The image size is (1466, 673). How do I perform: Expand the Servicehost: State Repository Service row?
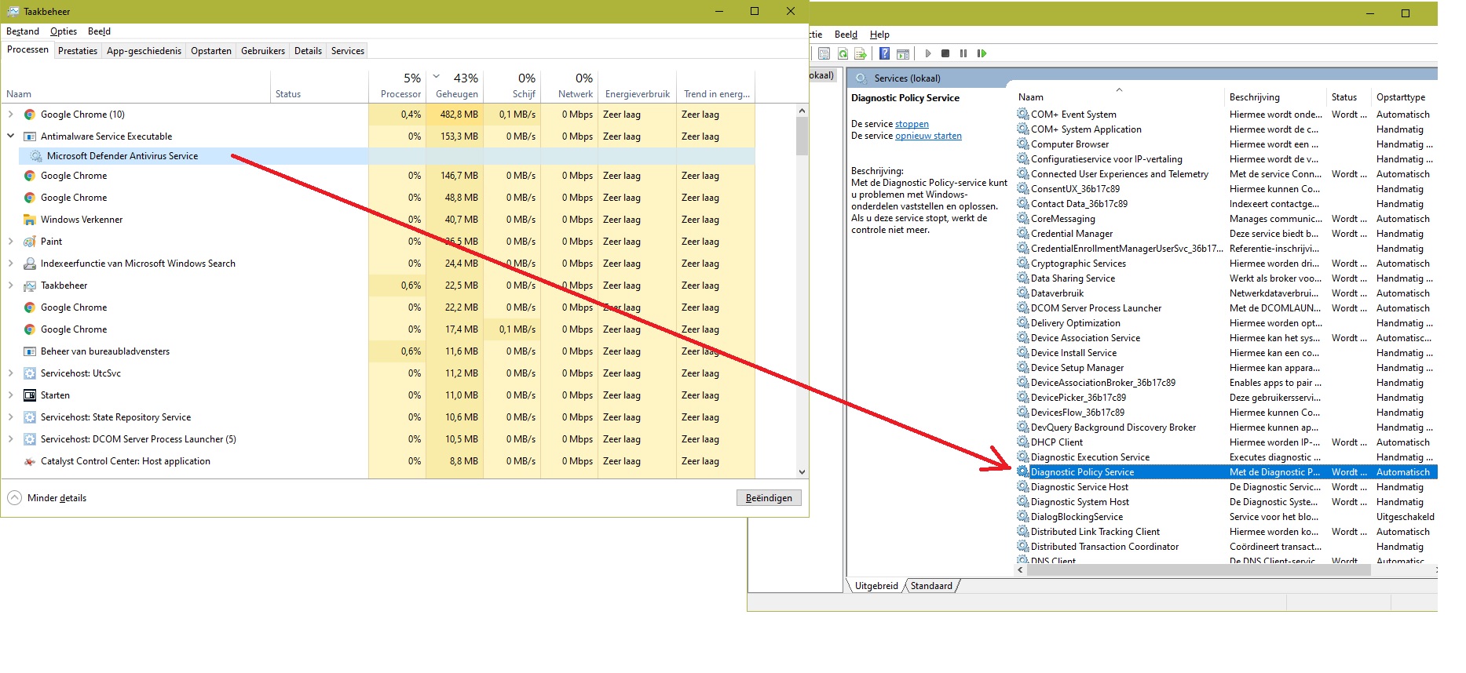pyautogui.click(x=11, y=417)
